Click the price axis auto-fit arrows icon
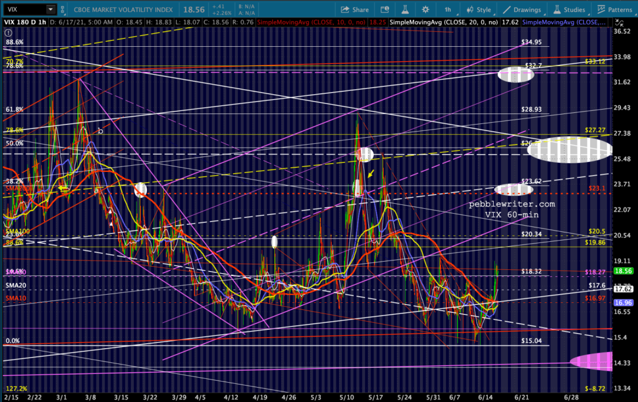Viewport: 638px width, 402px height. (x=619, y=22)
